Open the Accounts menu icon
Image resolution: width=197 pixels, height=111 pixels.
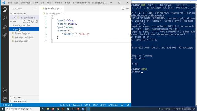point(5,90)
